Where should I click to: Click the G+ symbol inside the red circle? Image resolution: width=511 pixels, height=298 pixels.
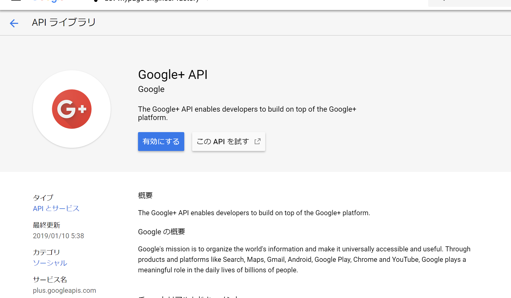tap(71, 109)
